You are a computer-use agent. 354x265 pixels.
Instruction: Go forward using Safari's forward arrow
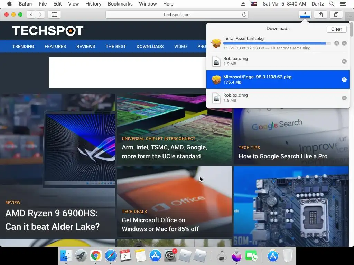(x=40, y=14)
